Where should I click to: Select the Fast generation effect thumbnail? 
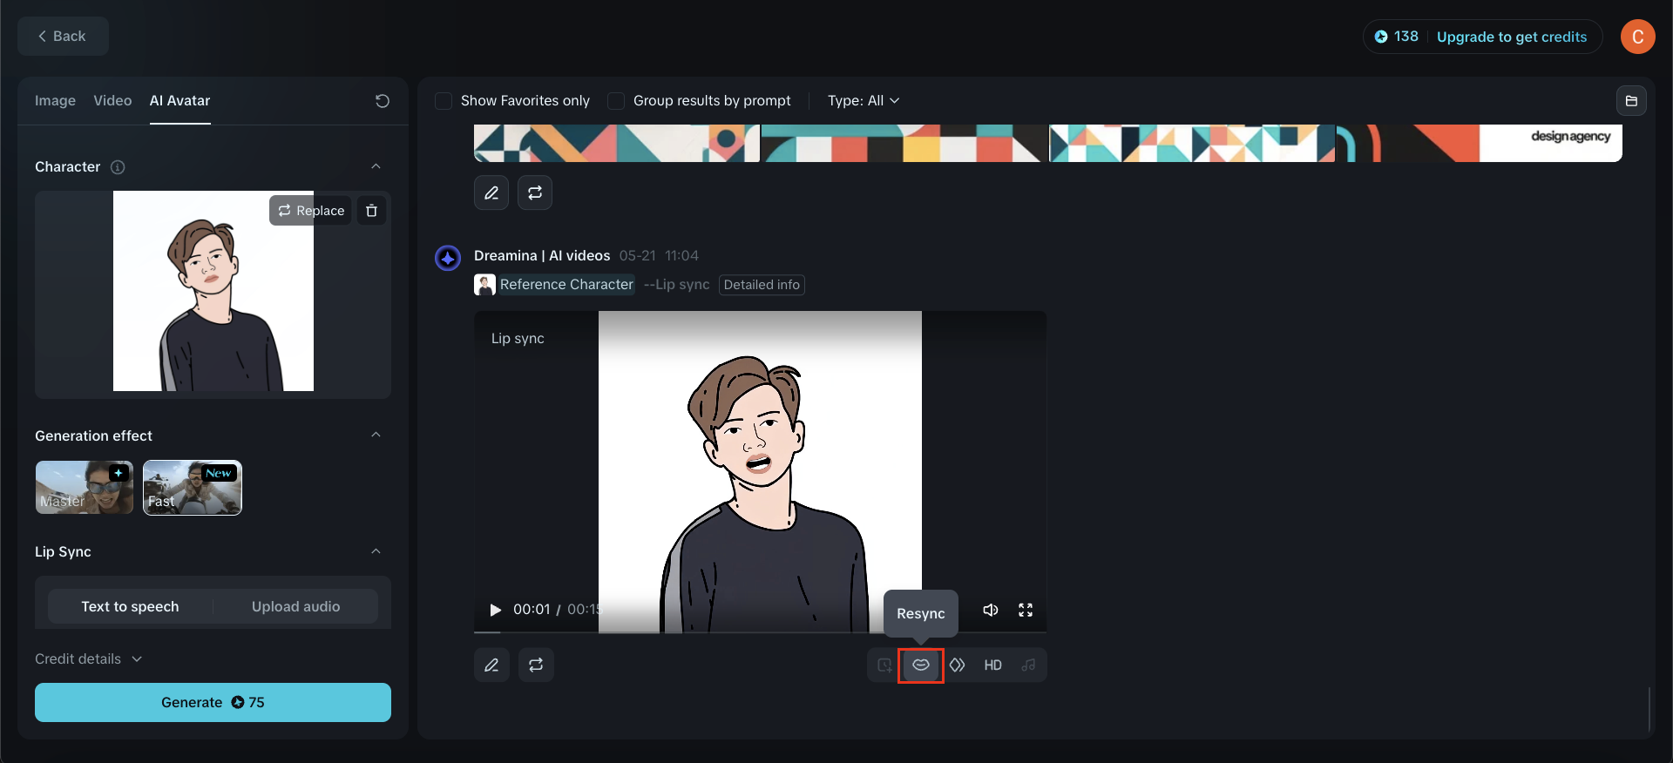tap(193, 488)
